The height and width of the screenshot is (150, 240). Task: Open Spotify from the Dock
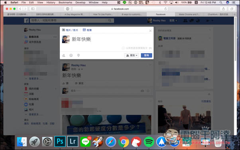tap(149, 142)
